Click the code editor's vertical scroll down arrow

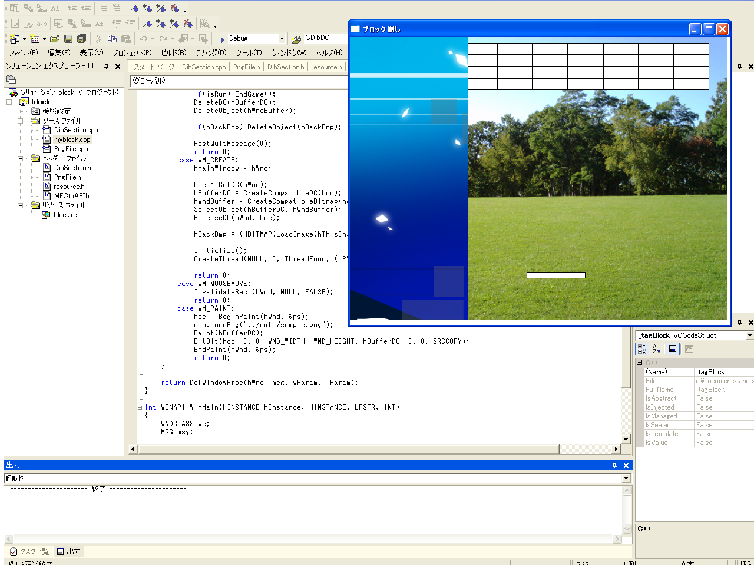(x=626, y=440)
